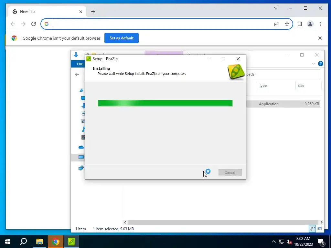Select the New Tab tab
This screenshot has height=248, width=331.
(x=48, y=12)
